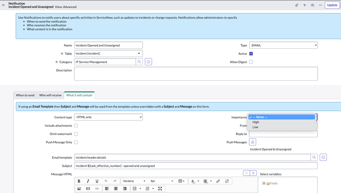Click the Email template field
This screenshot has width=341, height=193.
pyautogui.click(x=192, y=157)
